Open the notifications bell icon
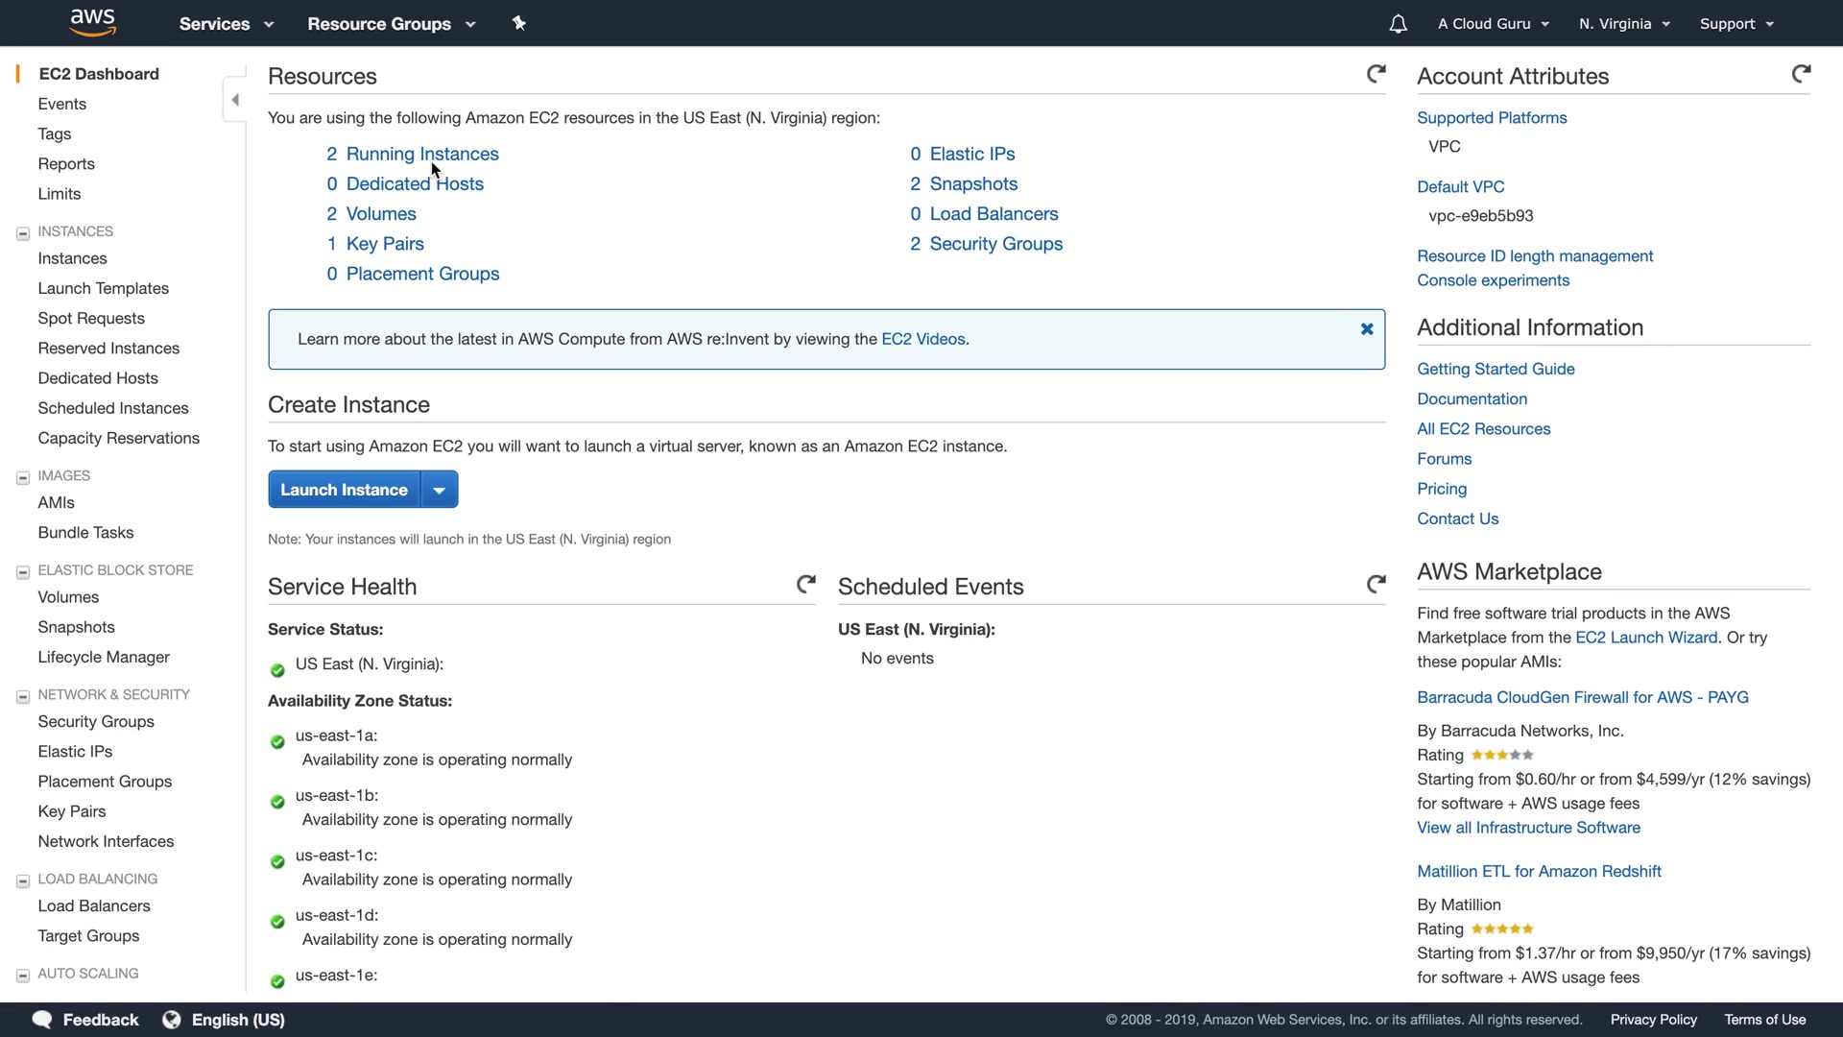The image size is (1843, 1037). tap(1398, 24)
